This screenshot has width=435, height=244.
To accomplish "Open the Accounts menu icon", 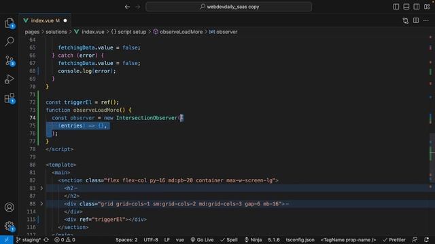I will point(10,207).
